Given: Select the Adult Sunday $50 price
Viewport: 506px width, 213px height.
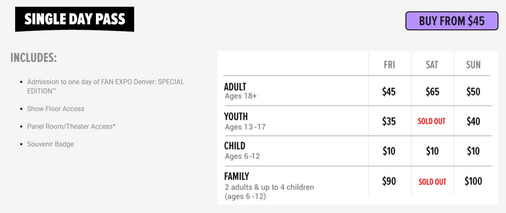Looking at the screenshot, I should point(473,91).
